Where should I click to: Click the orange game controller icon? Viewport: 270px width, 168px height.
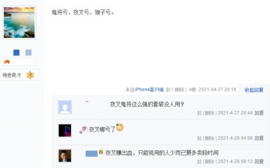pos(7,62)
